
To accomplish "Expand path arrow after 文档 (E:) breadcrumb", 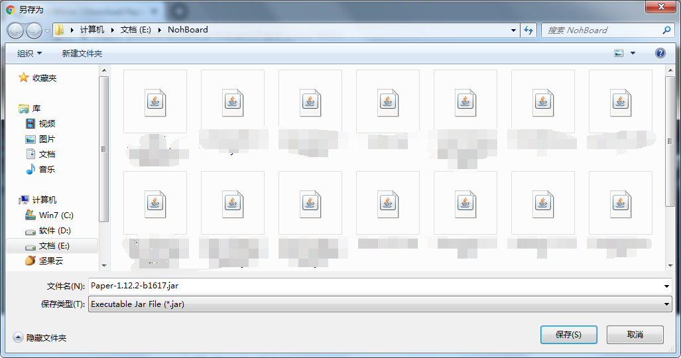I will coord(159,30).
